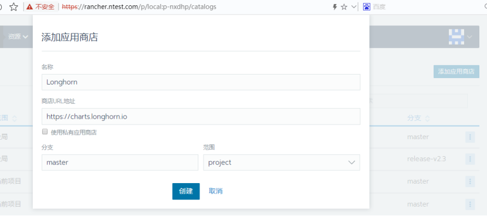
Task: Click the release-v2.3 branch cell
Action: pyautogui.click(x=427, y=159)
